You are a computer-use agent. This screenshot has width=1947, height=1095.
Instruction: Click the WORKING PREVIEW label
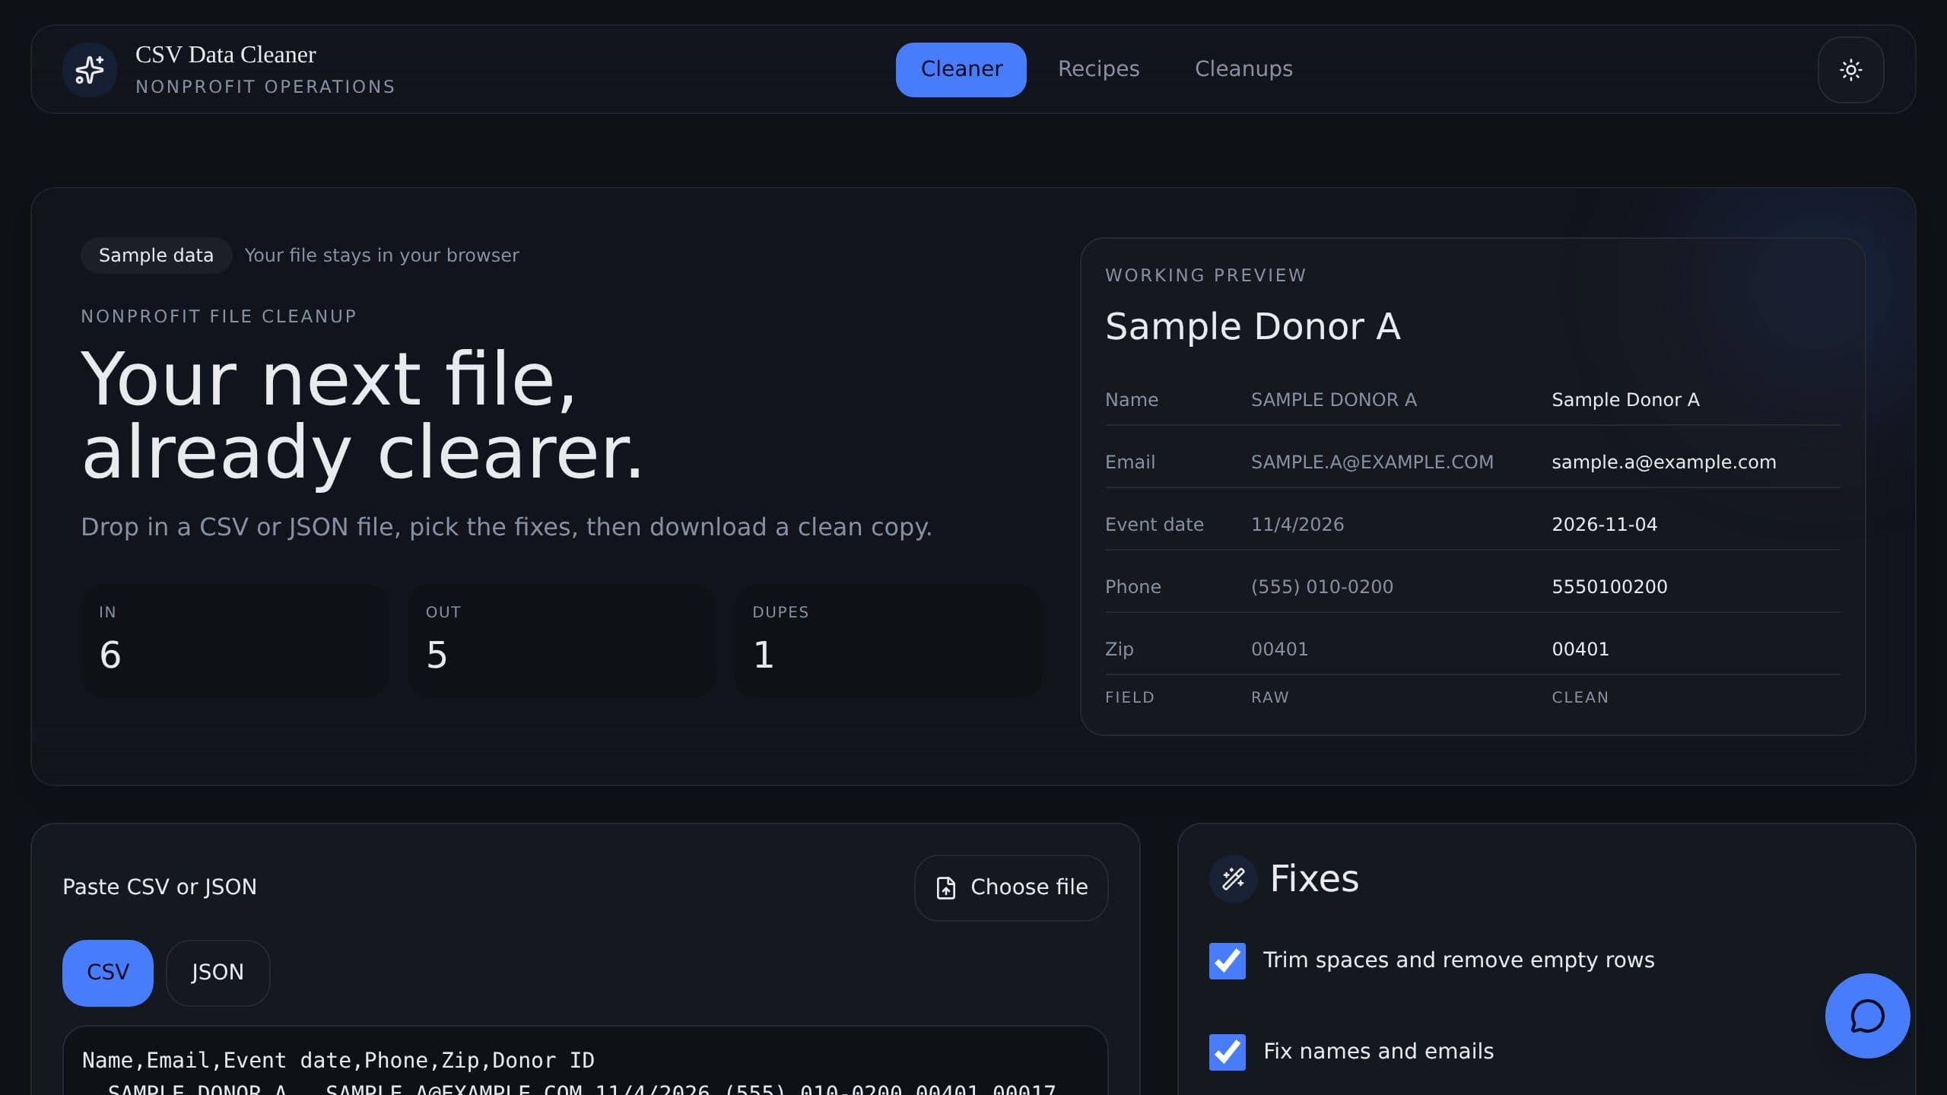point(1205,275)
